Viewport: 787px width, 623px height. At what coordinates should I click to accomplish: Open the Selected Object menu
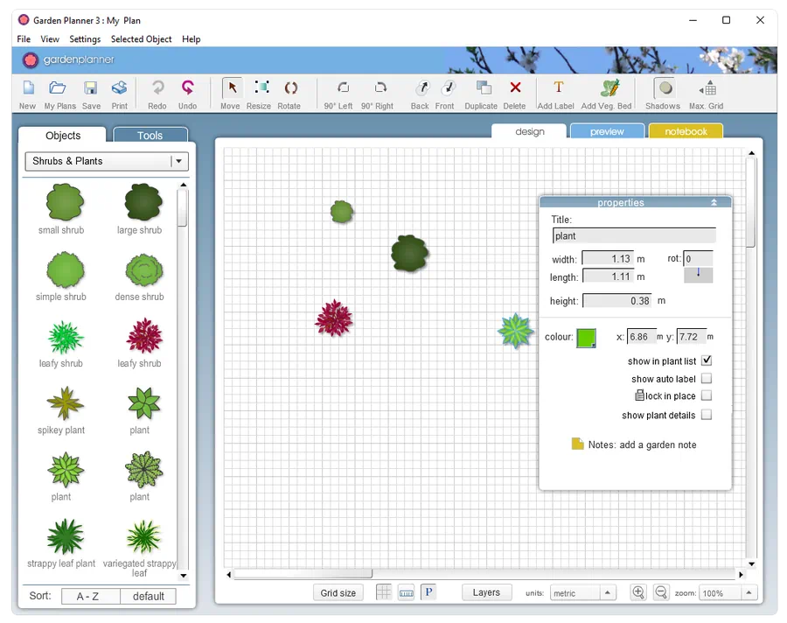point(141,39)
